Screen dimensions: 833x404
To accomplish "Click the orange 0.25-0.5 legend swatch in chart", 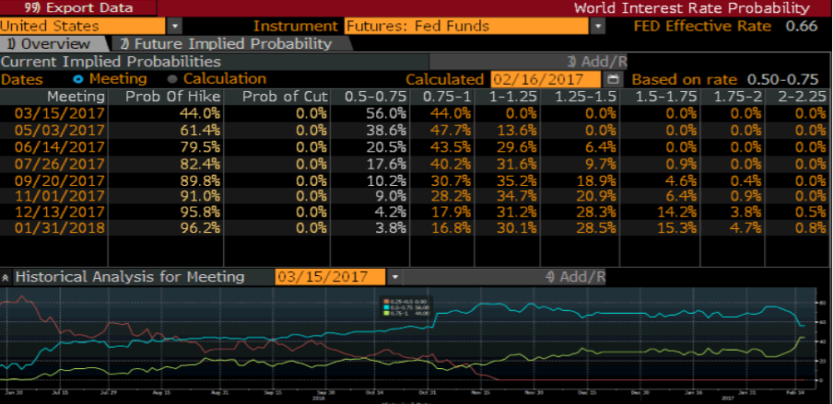I will point(387,302).
